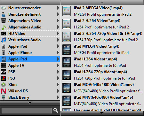Click thumbnail for iPad MOV(640x480) Video

click(x=67, y=88)
